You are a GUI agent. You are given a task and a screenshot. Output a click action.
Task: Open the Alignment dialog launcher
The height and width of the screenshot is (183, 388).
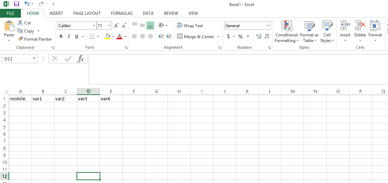point(220,47)
